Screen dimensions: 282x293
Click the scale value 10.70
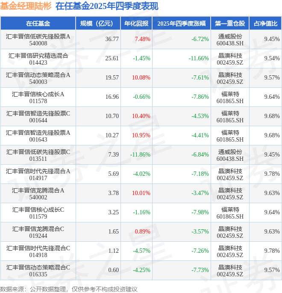[112, 116]
